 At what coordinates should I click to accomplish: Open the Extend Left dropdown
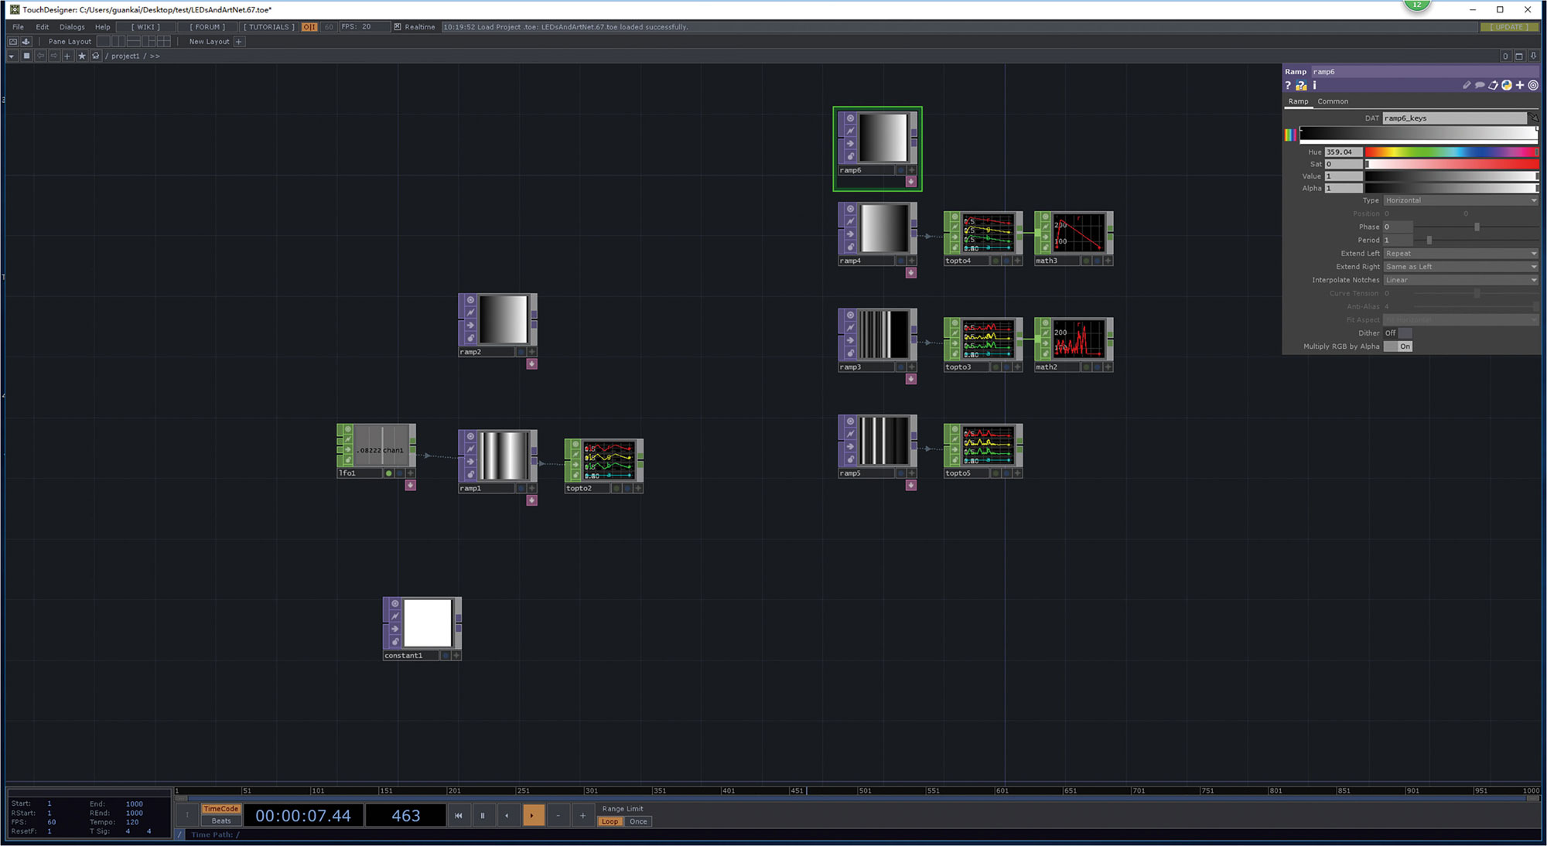tap(1460, 254)
